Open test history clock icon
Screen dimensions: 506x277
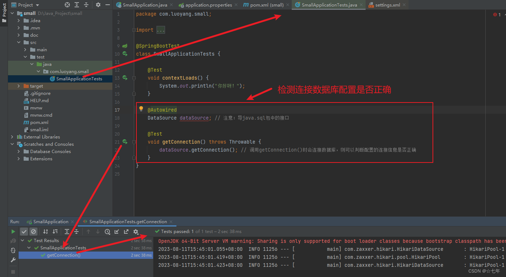[107, 232]
